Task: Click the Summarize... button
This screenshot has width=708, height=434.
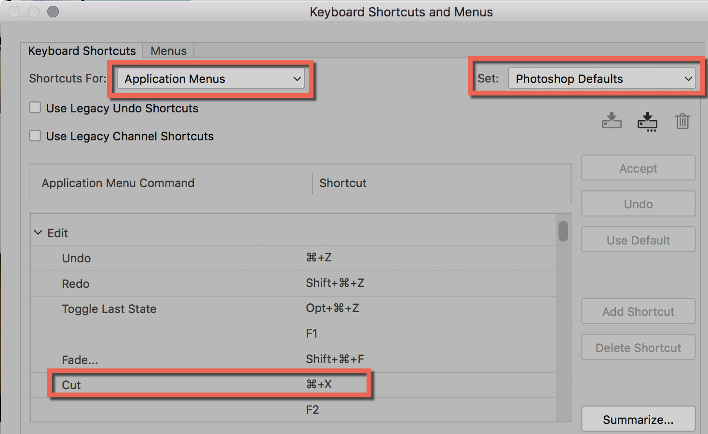Action: tap(638, 419)
